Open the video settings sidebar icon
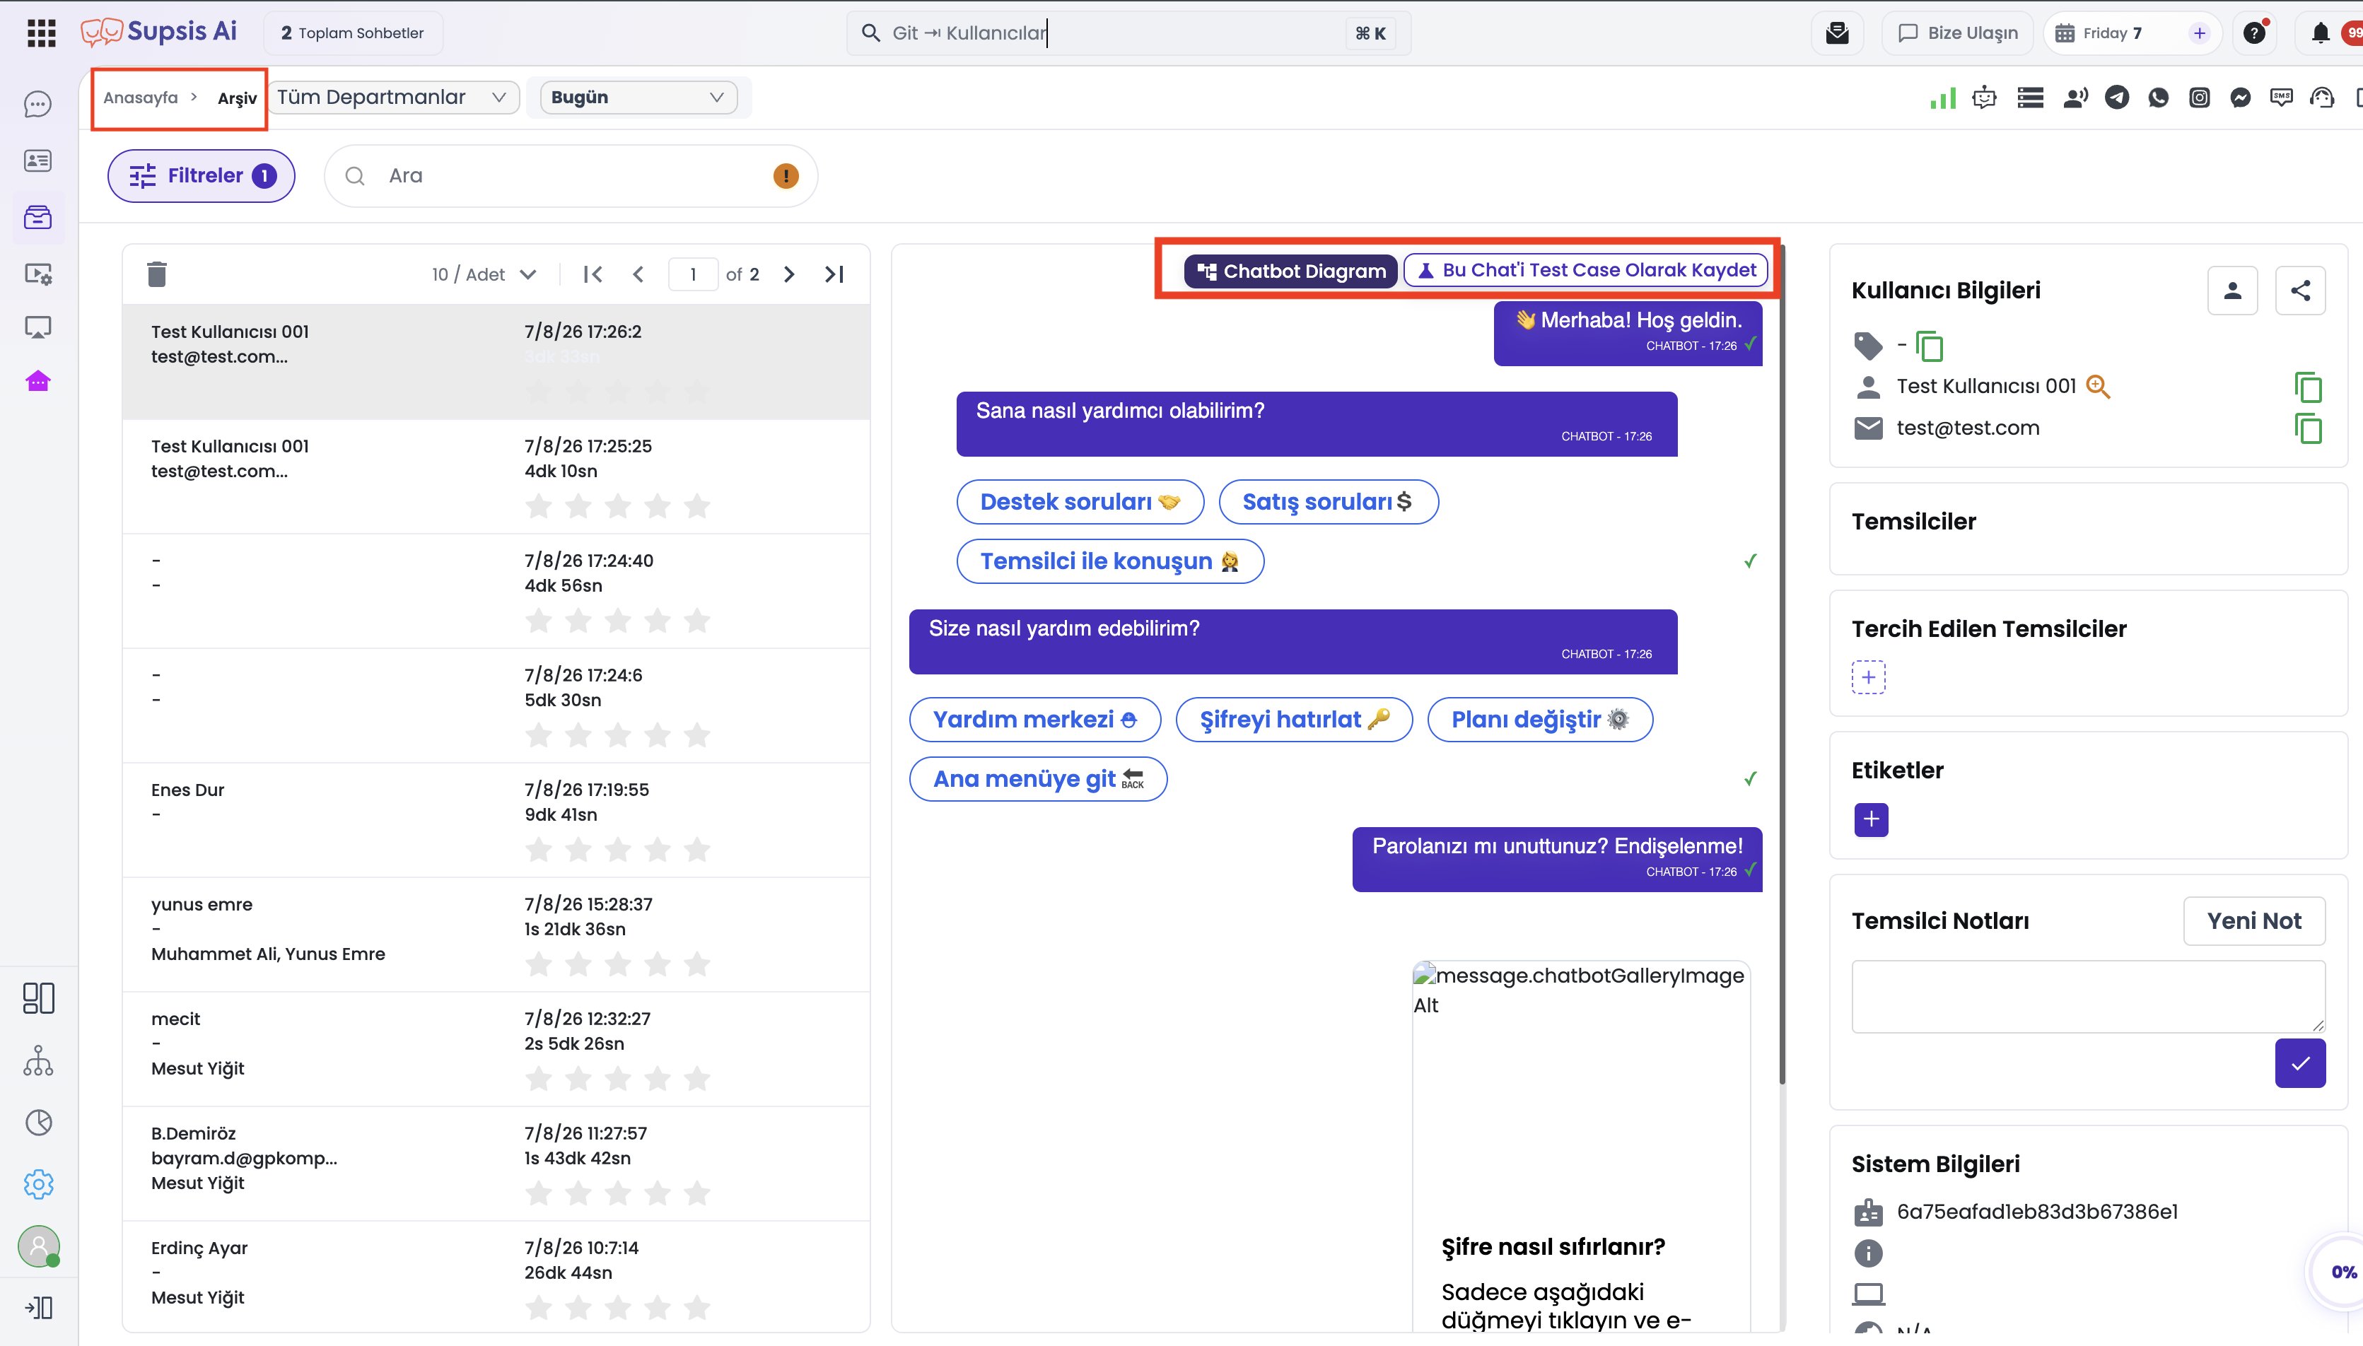Screen dimensions: 2363x1346 pyautogui.click(x=38, y=274)
